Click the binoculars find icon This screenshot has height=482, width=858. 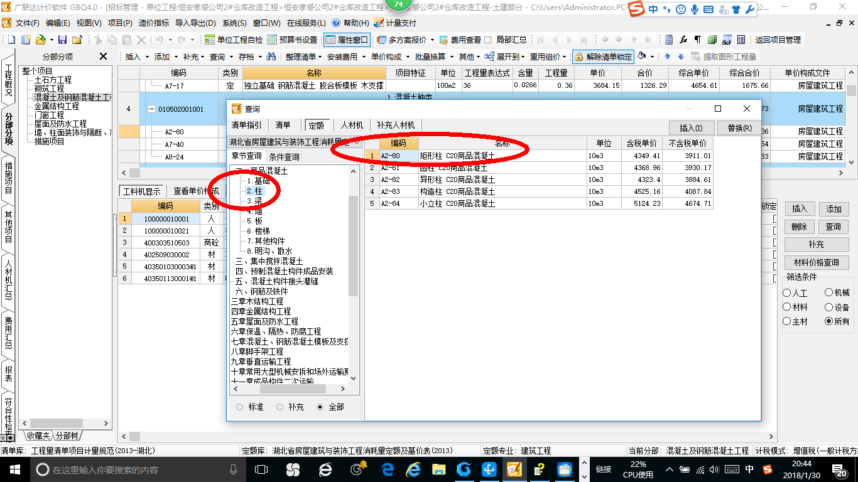pyautogui.click(x=271, y=56)
